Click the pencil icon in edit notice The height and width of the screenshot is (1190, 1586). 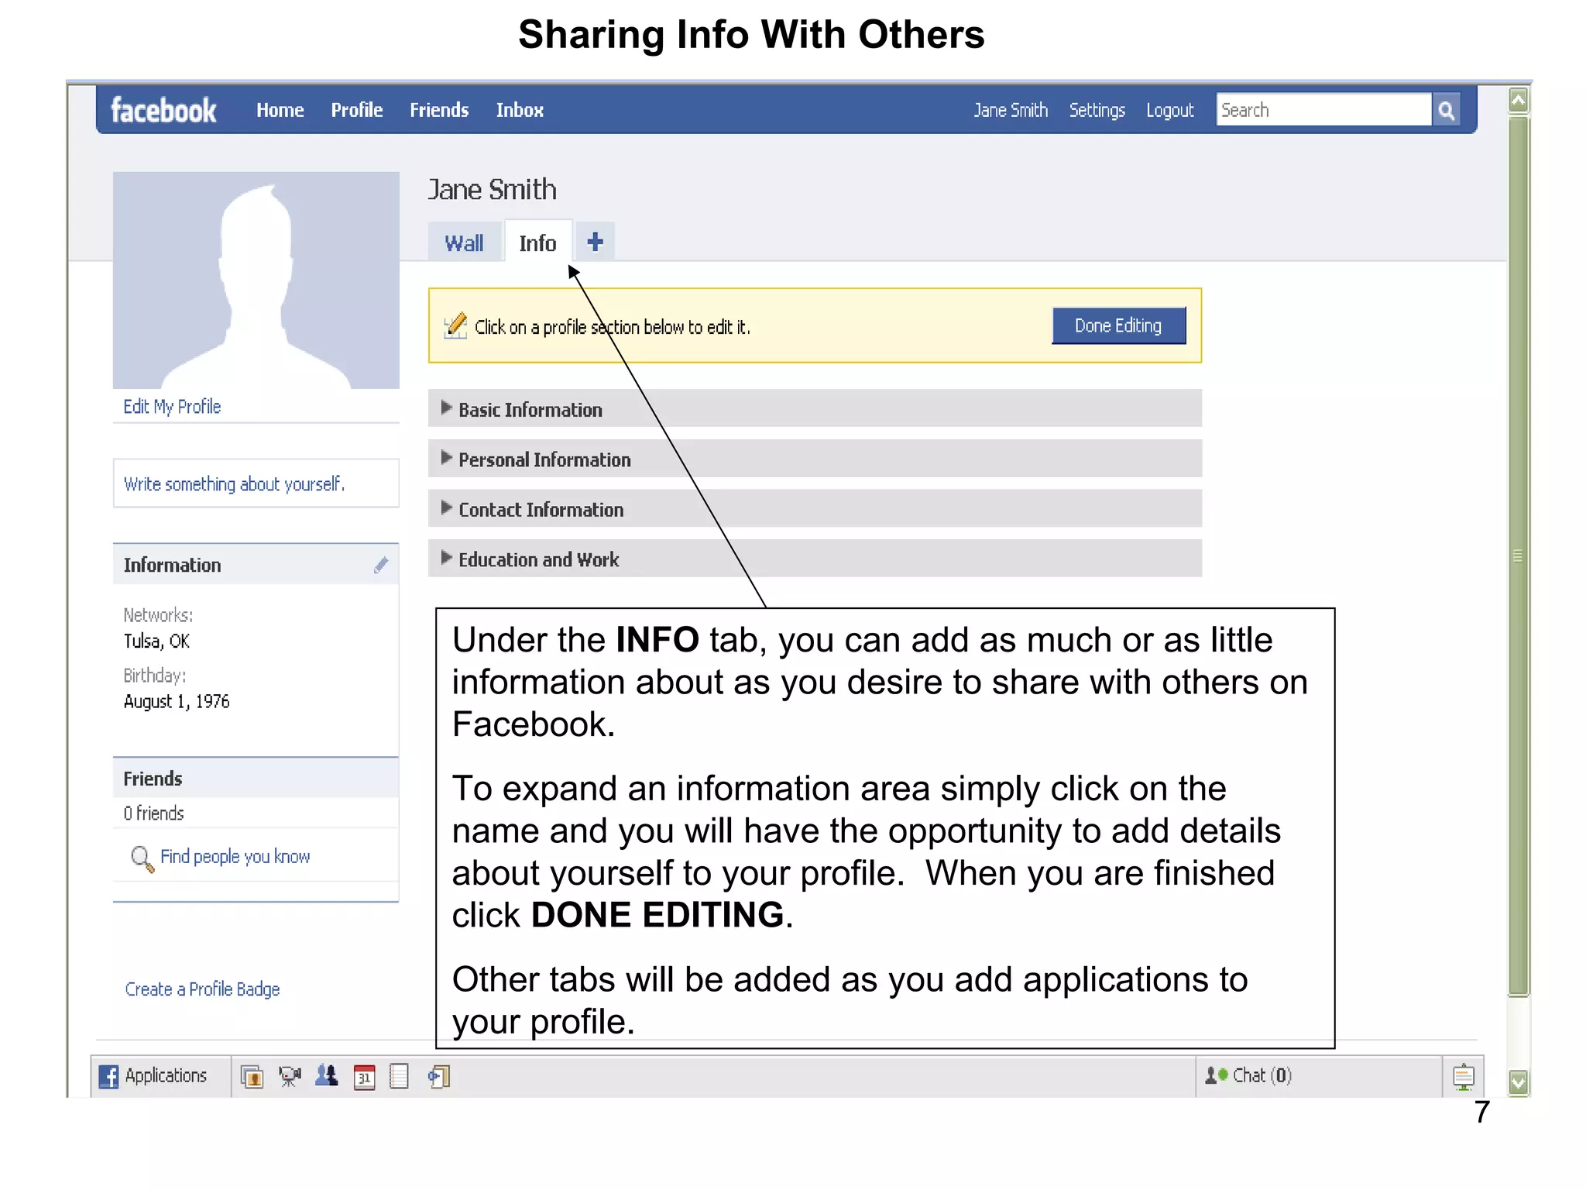tap(455, 326)
